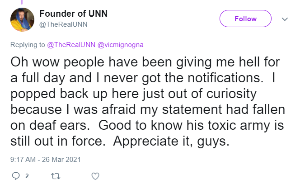Like the tweet with the heart icon

(x=95, y=176)
